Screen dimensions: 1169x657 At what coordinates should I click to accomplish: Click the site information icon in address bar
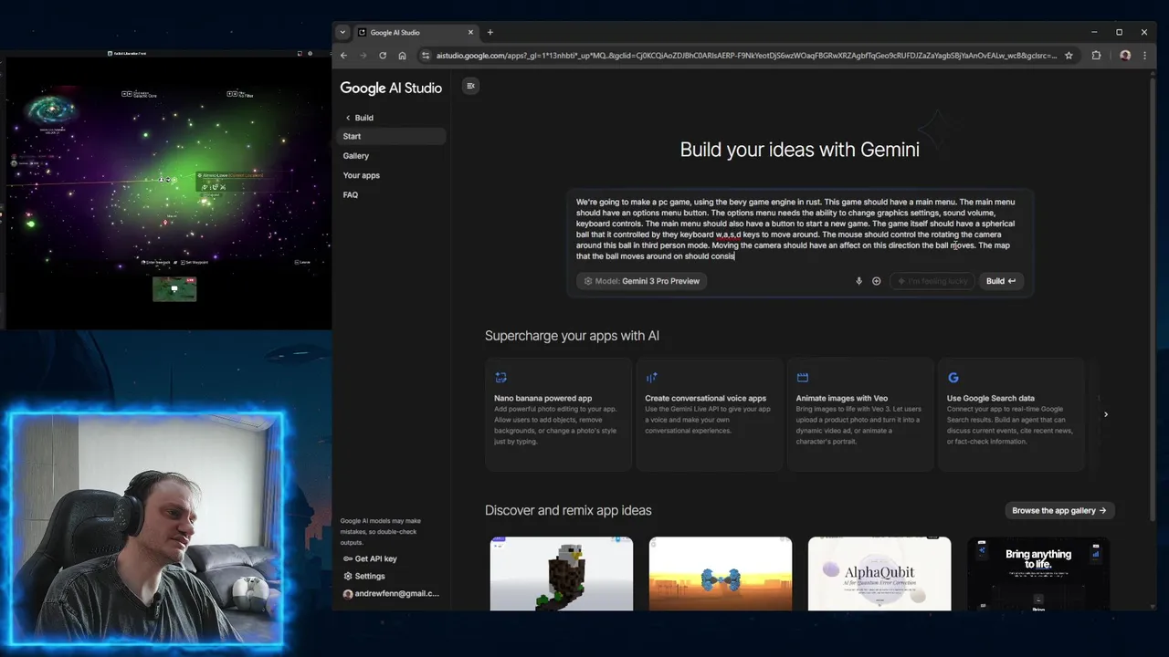(425, 56)
